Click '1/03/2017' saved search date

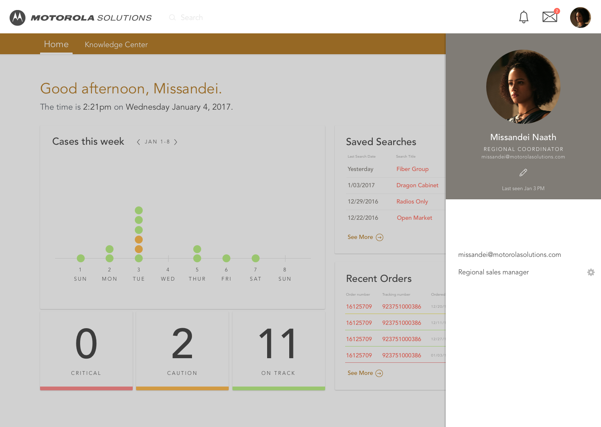click(361, 185)
